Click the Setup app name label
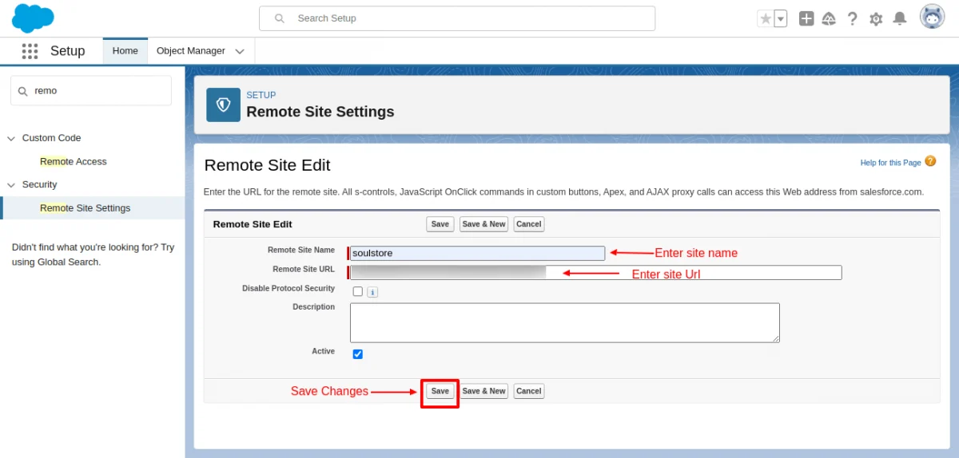The image size is (959, 458). [x=67, y=51]
